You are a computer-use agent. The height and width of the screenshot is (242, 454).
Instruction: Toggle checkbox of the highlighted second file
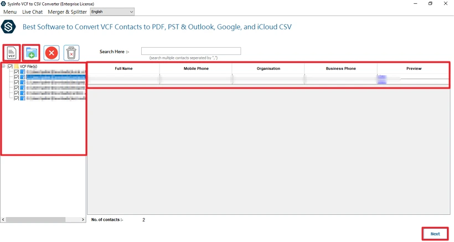(16, 77)
